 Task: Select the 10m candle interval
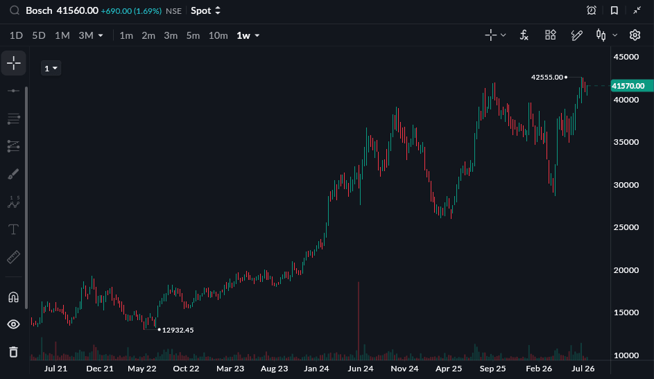(x=218, y=35)
